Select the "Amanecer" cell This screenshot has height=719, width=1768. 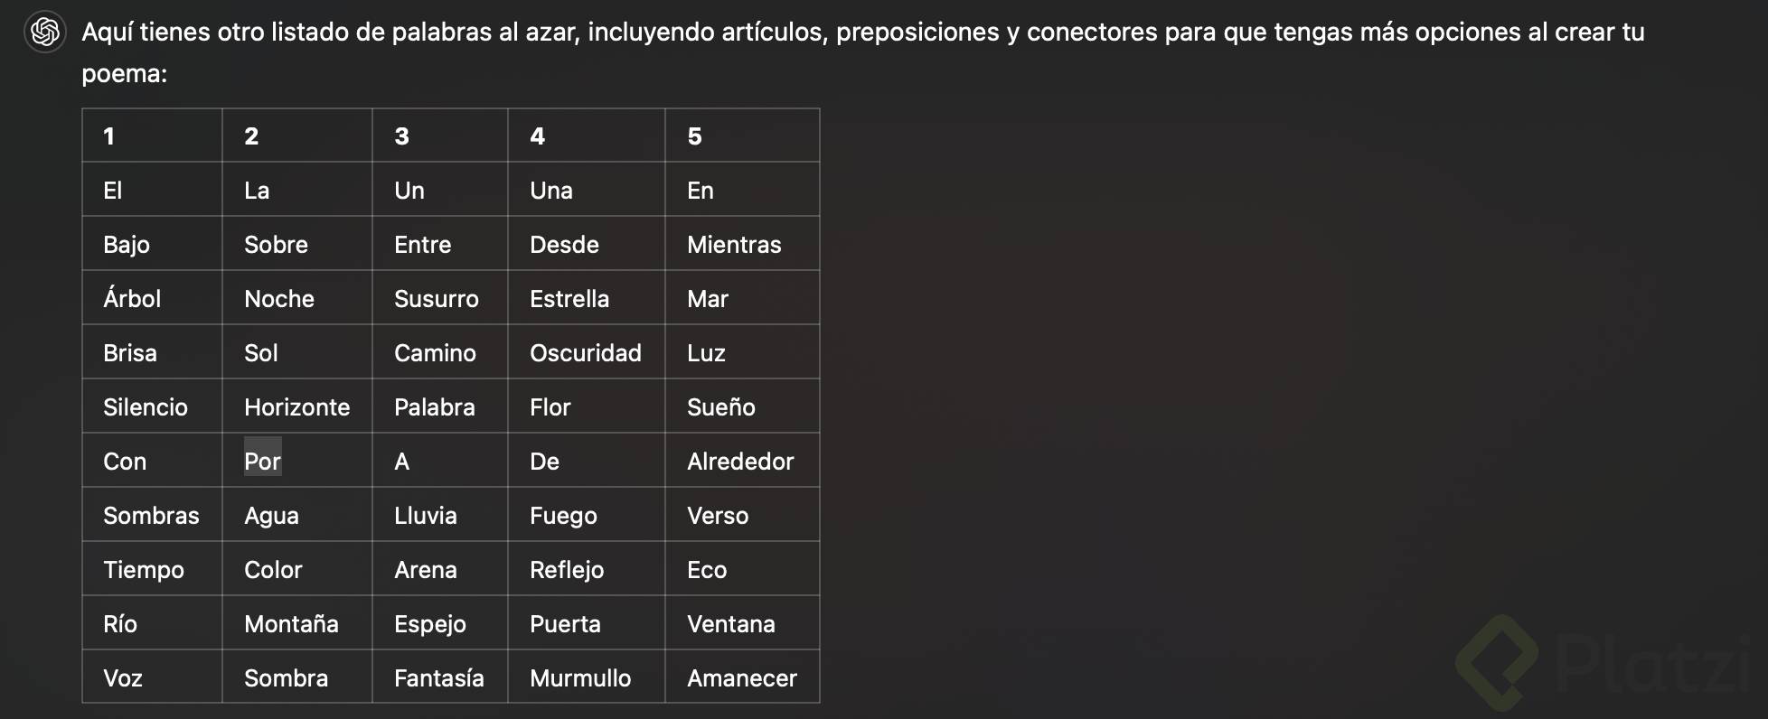[741, 678]
